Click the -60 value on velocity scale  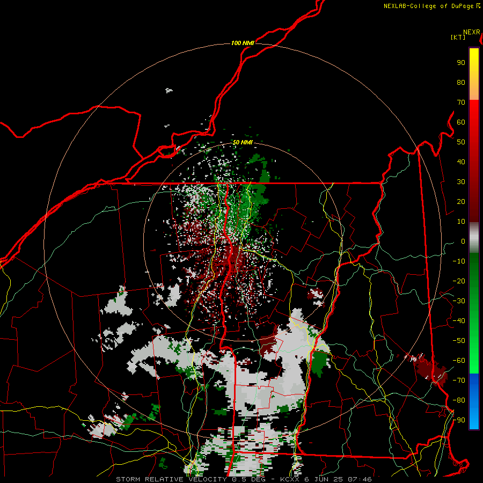(x=459, y=361)
